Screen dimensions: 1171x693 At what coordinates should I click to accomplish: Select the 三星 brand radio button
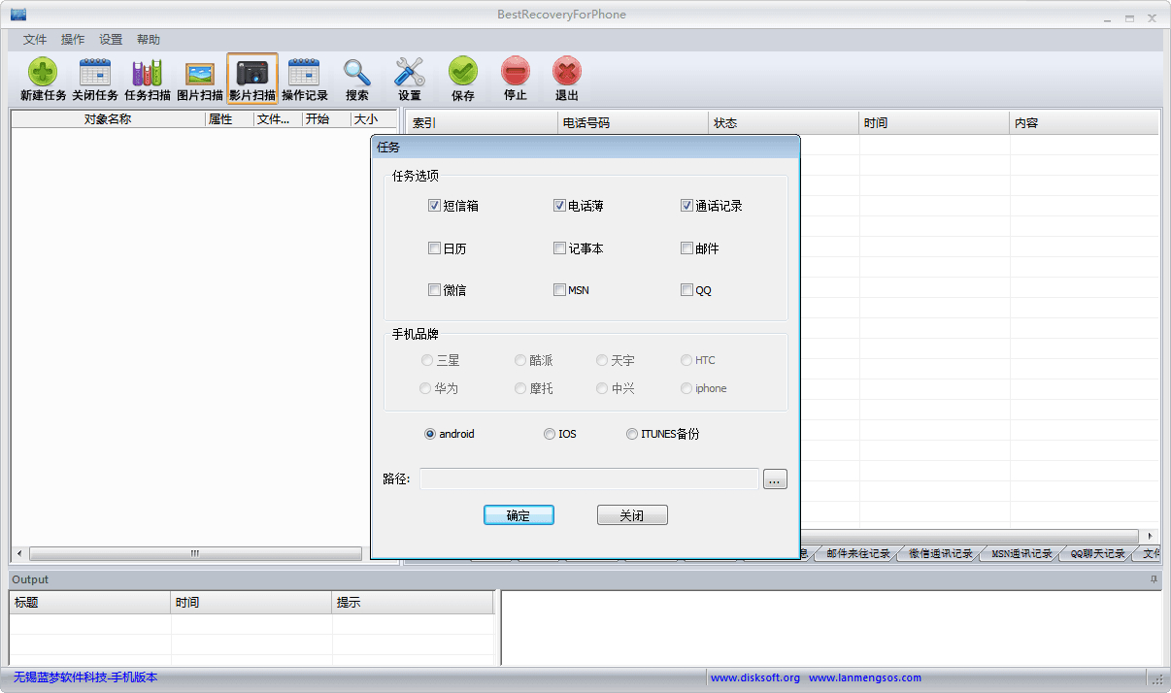click(x=426, y=360)
